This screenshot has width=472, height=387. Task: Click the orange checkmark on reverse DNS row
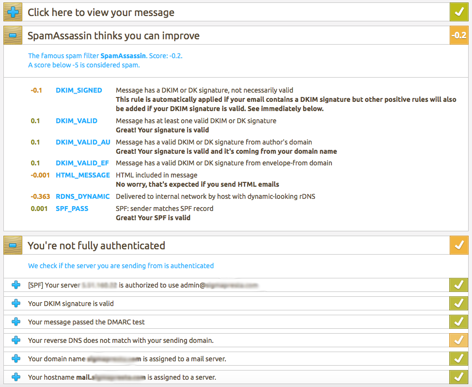(x=458, y=340)
